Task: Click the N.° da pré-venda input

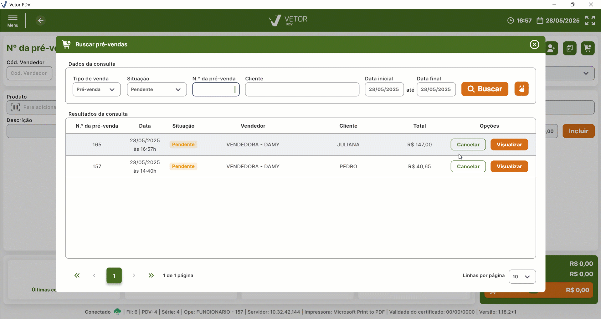Action: pyautogui.click(x=216, y=89)
